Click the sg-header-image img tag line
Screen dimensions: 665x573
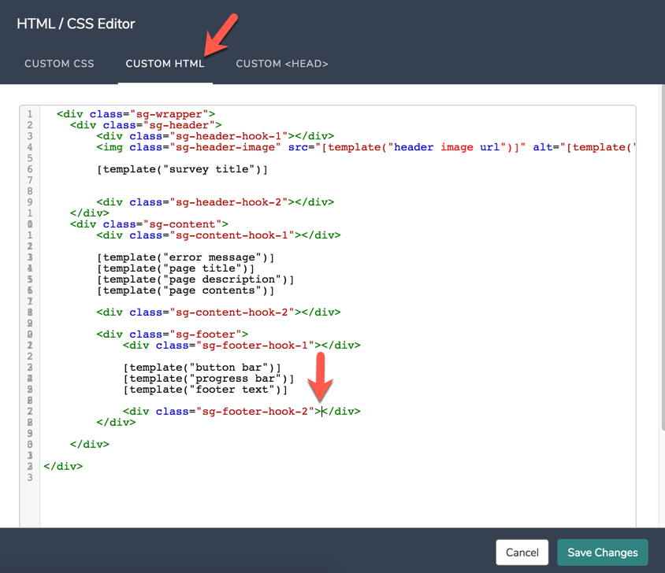point(315,147)
